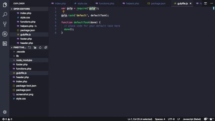This screenshot has width=215, height=121.
Task: Change file encoding UTF-8
Action: 171,119
